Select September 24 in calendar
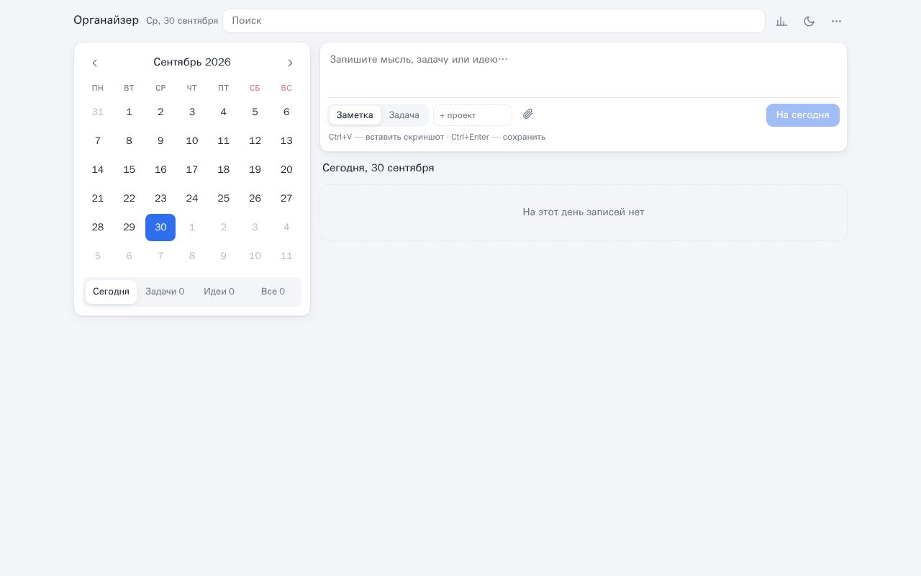 point(192,199)
